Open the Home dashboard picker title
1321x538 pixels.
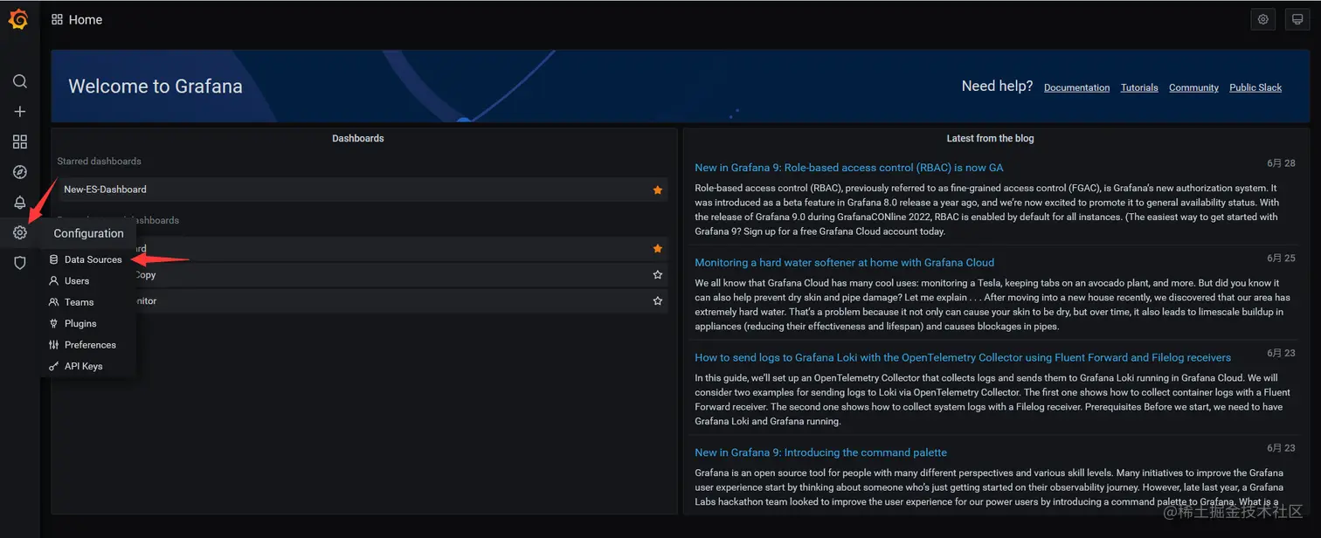click(x=86, y=19)
